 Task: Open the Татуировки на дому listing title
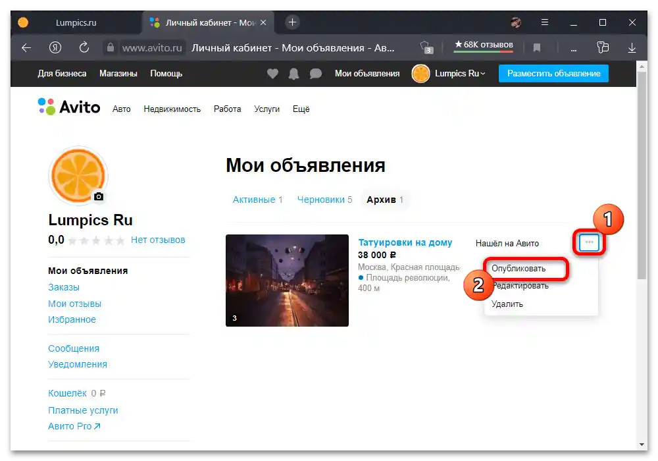(x=405, y=242)
